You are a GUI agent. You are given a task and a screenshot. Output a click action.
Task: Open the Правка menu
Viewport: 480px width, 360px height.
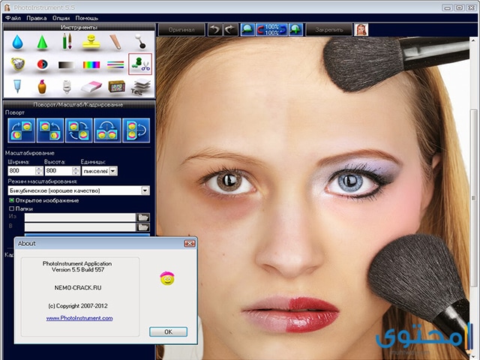pyautogui.click(x=37, y=18)
